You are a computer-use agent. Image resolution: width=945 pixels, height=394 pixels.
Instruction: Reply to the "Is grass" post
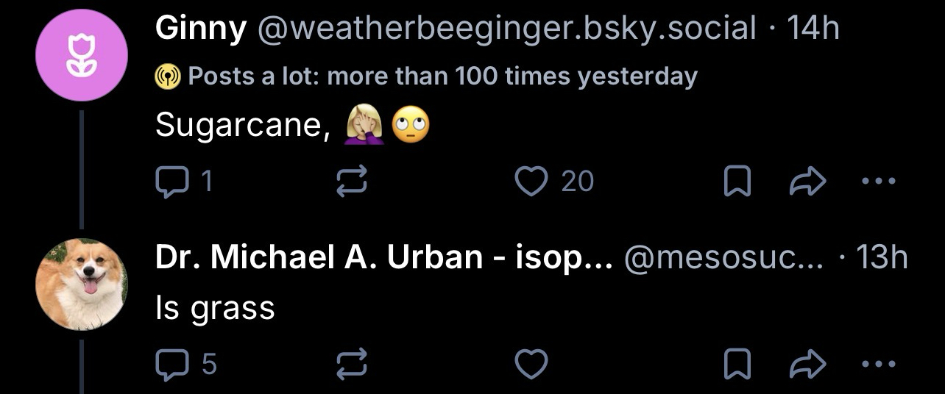coord(171,364)
